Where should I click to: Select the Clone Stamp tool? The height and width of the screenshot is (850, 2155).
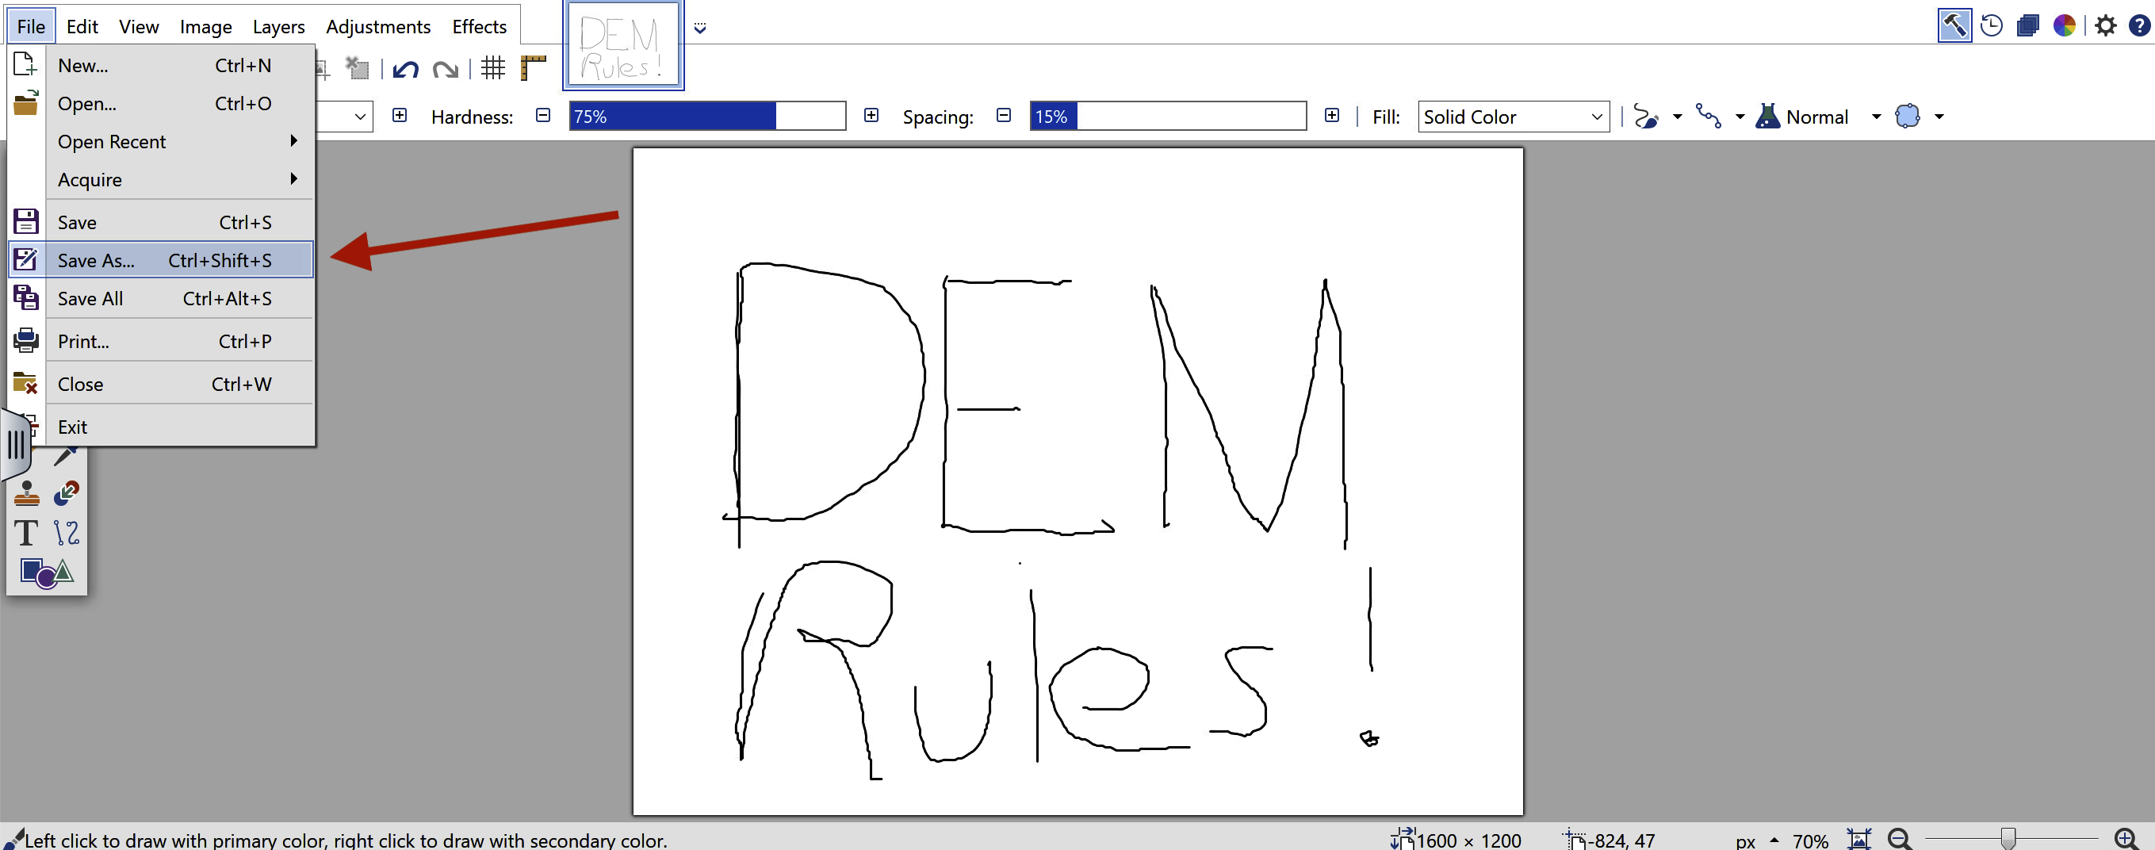[26, 494]
